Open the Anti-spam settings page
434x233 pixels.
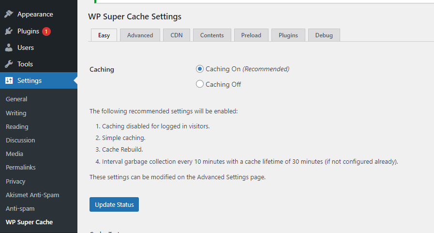(20, 209)
